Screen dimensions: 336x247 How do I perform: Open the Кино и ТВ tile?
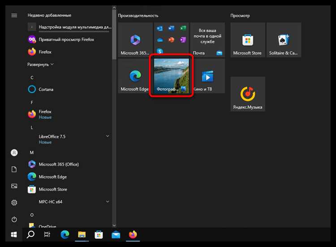pos(207,76)
